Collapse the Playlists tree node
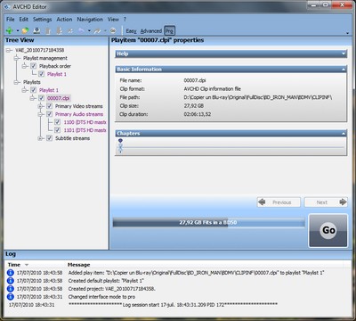The image size is (356, 321). (x=17, y=82)
